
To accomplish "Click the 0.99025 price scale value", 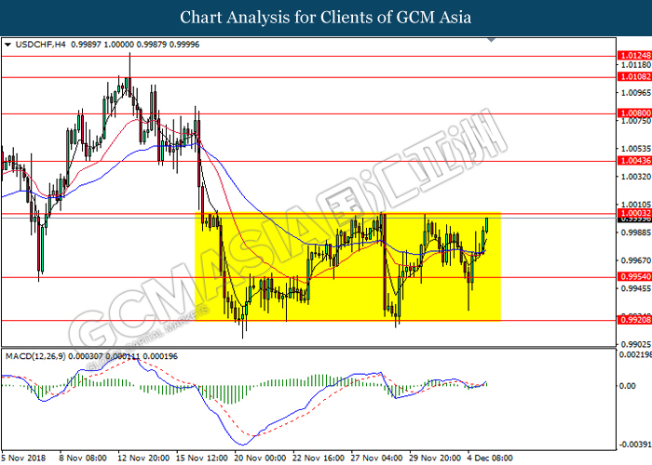I will coord(636,344).
